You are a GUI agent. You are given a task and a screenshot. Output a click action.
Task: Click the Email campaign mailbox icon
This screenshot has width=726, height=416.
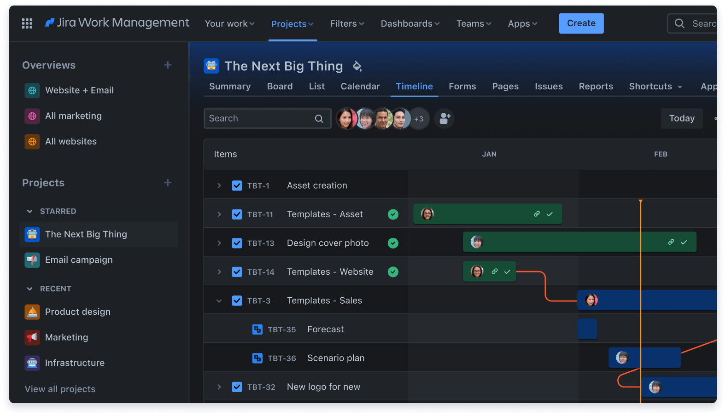coord(32,260)
